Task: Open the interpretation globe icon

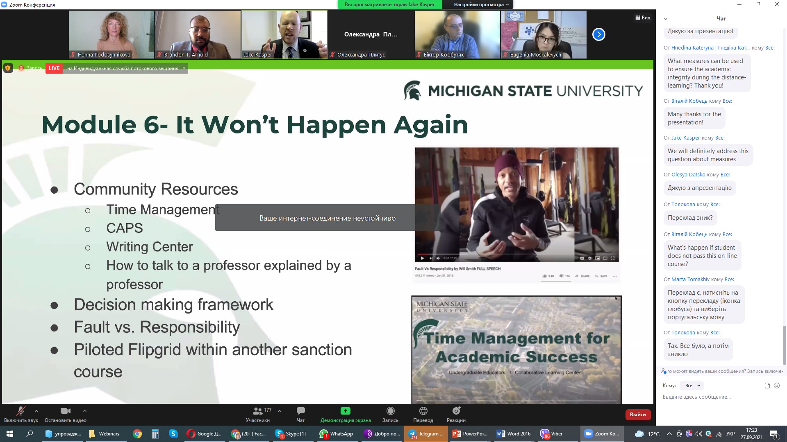Action: click(423, 411)
